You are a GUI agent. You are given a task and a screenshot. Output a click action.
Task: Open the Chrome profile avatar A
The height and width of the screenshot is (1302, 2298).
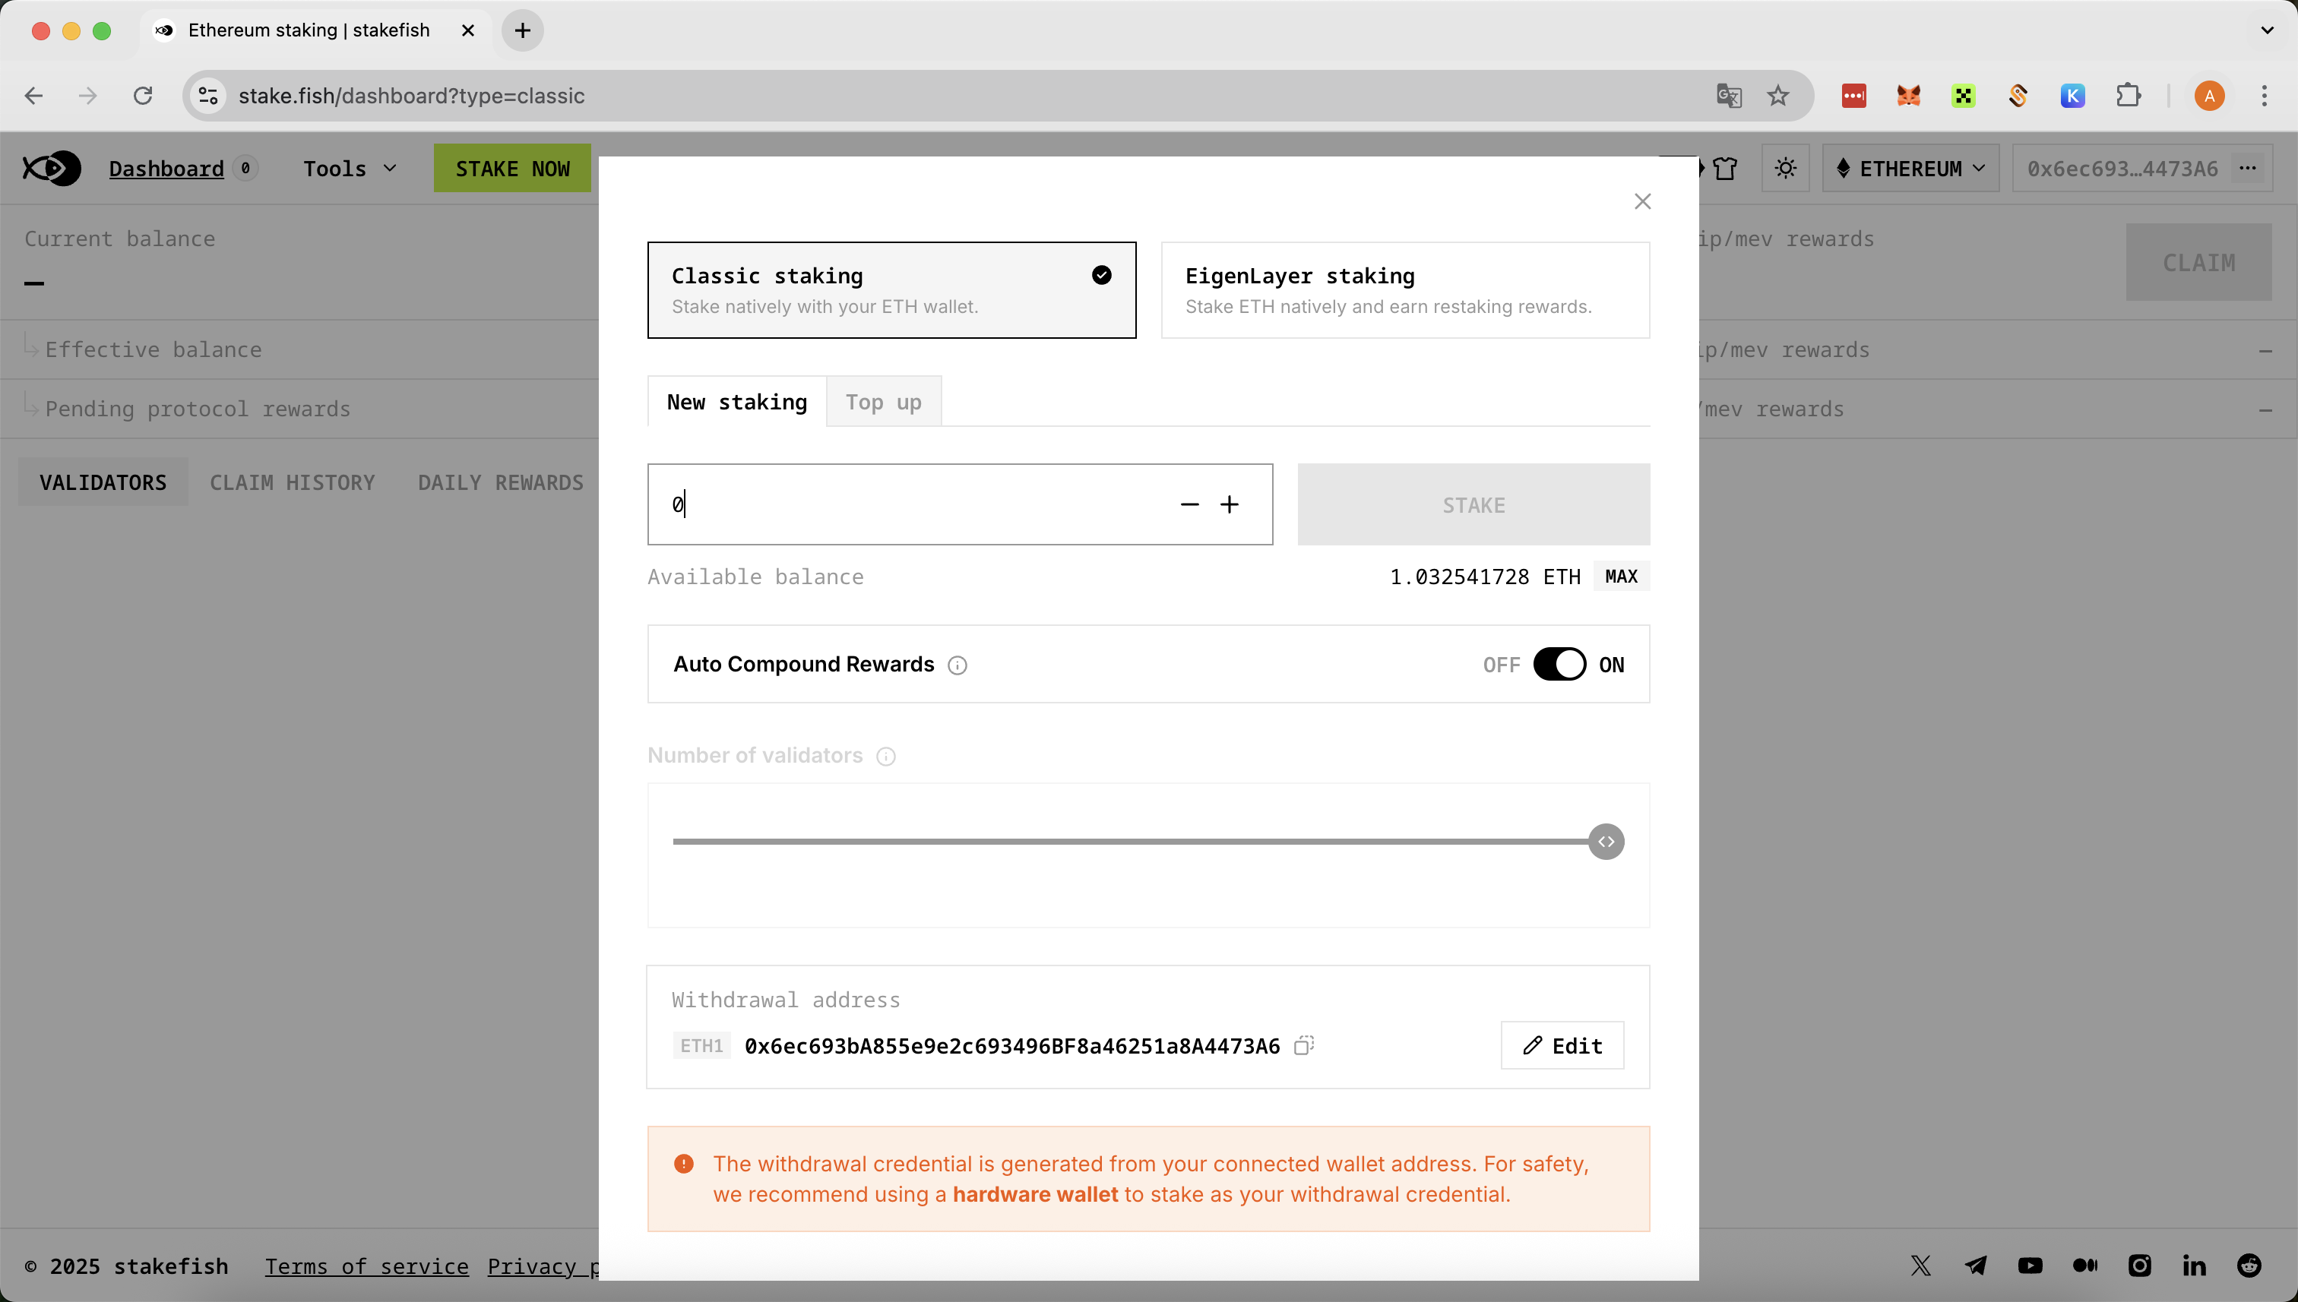[x=2209, y=96]
